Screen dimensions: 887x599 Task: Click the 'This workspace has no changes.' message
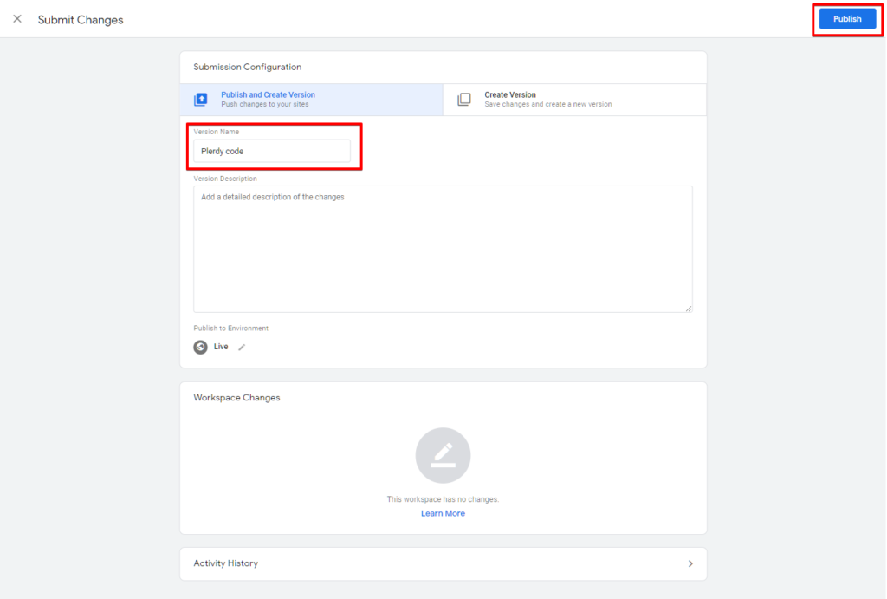tap(443, 499)
